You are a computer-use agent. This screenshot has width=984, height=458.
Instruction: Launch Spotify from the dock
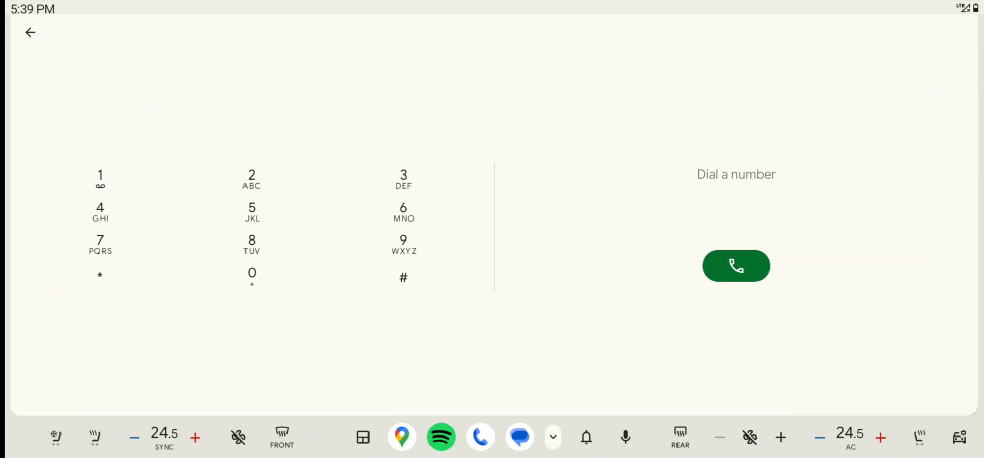pyautogui.click(x=441, y=437)
